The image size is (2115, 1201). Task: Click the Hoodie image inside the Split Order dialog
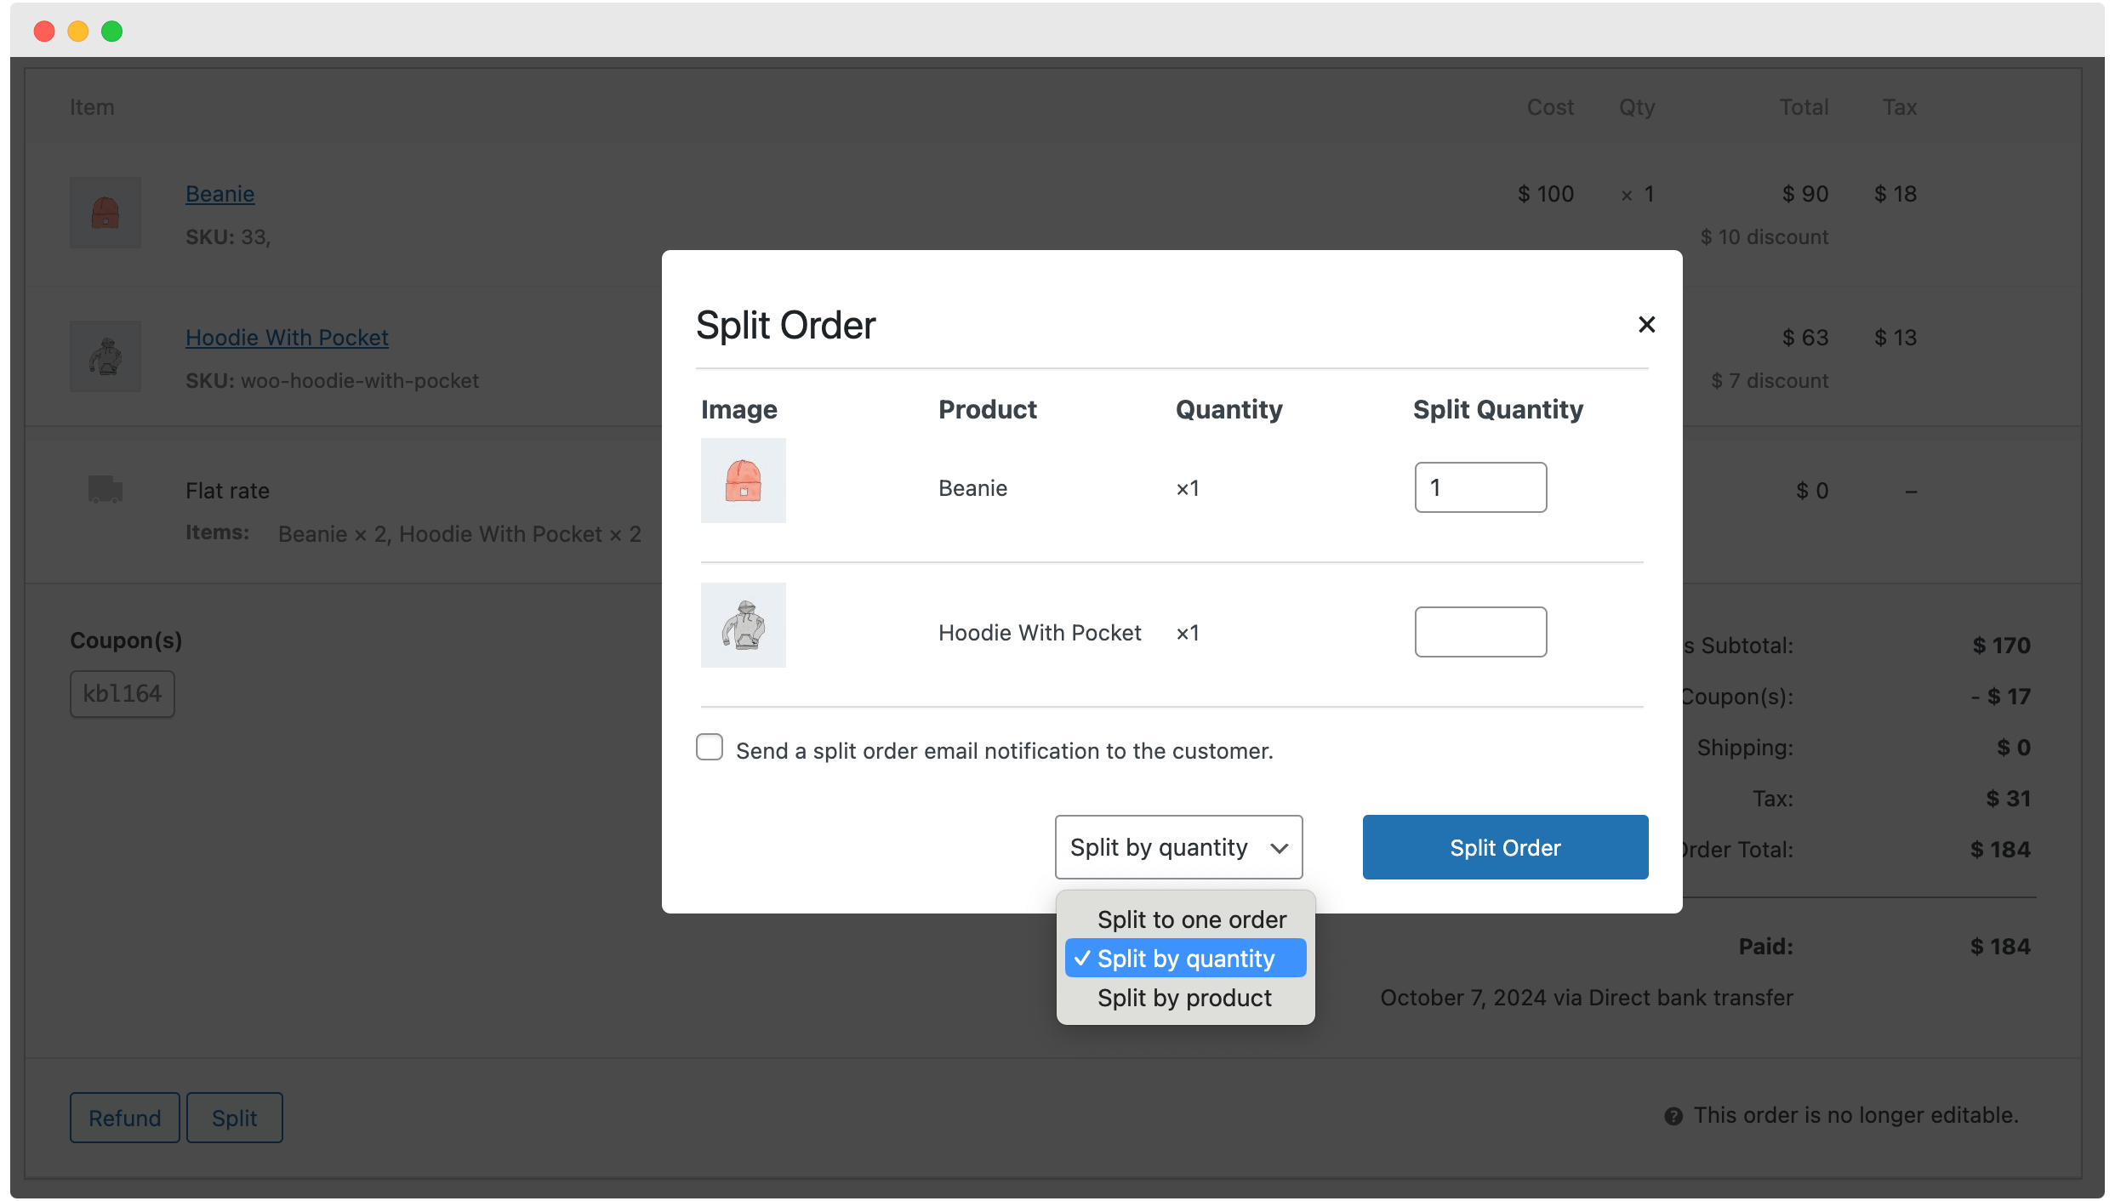click(x=743, y=625)
